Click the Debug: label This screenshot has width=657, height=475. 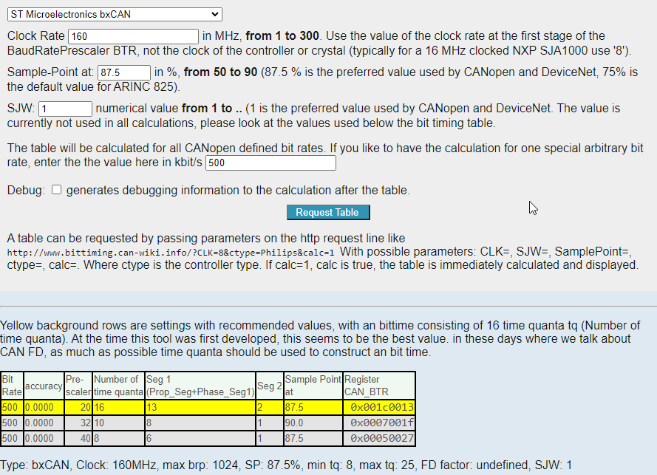26,190
